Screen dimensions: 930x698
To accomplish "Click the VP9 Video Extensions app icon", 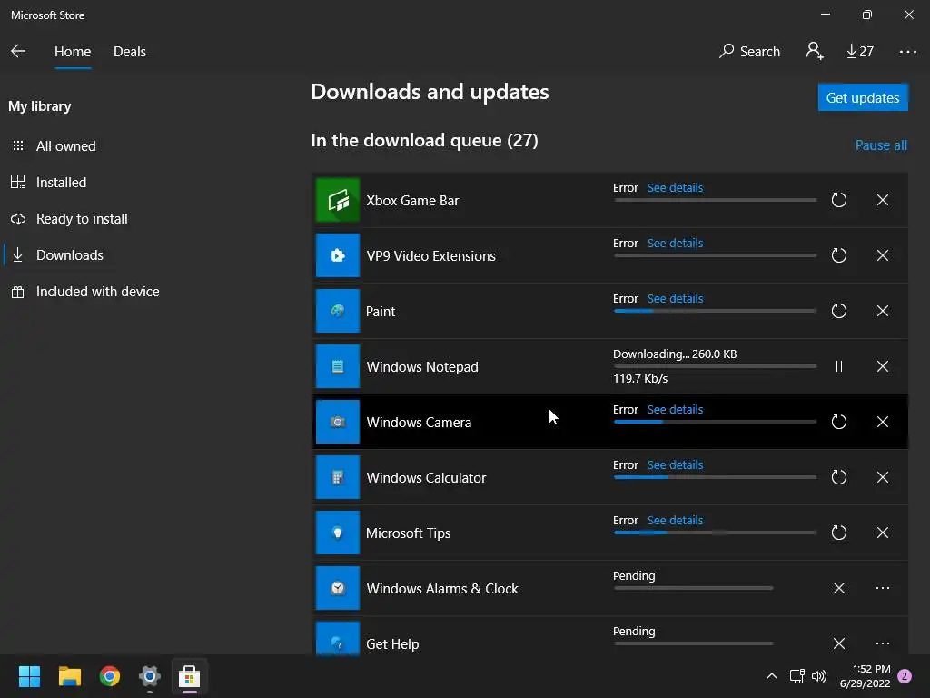I will point(338,255).
